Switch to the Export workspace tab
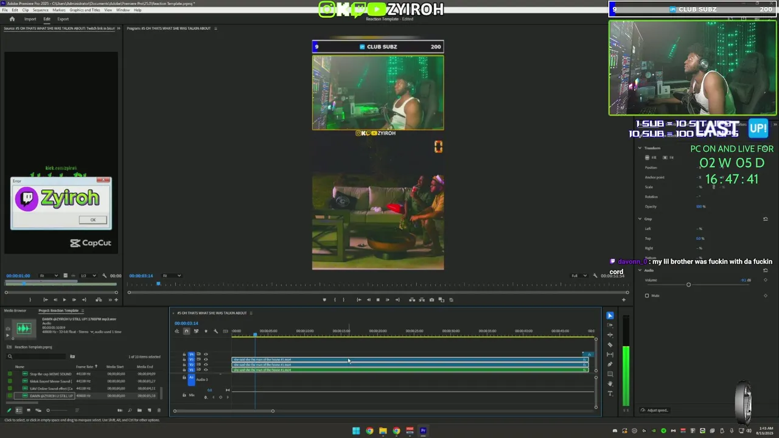The height and width of the screenshot is (438, 779). tap(63, 19)
